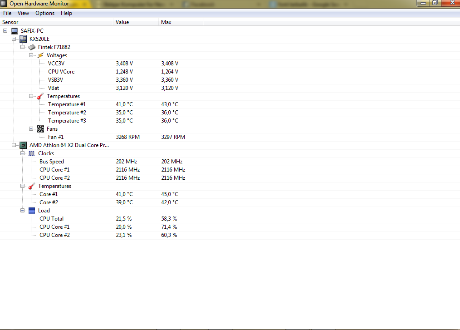The width and height of the screenshot is (460, 330).
Task: Close the Open Hardware Monitor window
Action: (x=452, y=3)
